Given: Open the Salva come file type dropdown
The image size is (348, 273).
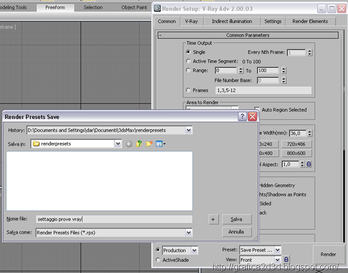Looking at the screenshot, I should coord(188,232).
